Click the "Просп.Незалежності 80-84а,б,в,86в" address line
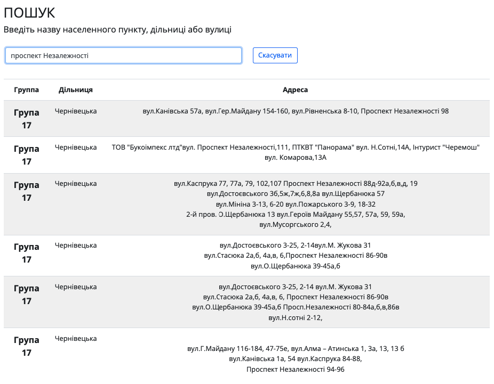Image resolution: width=494 pixels, height=384 pixels. coord(296,307)
